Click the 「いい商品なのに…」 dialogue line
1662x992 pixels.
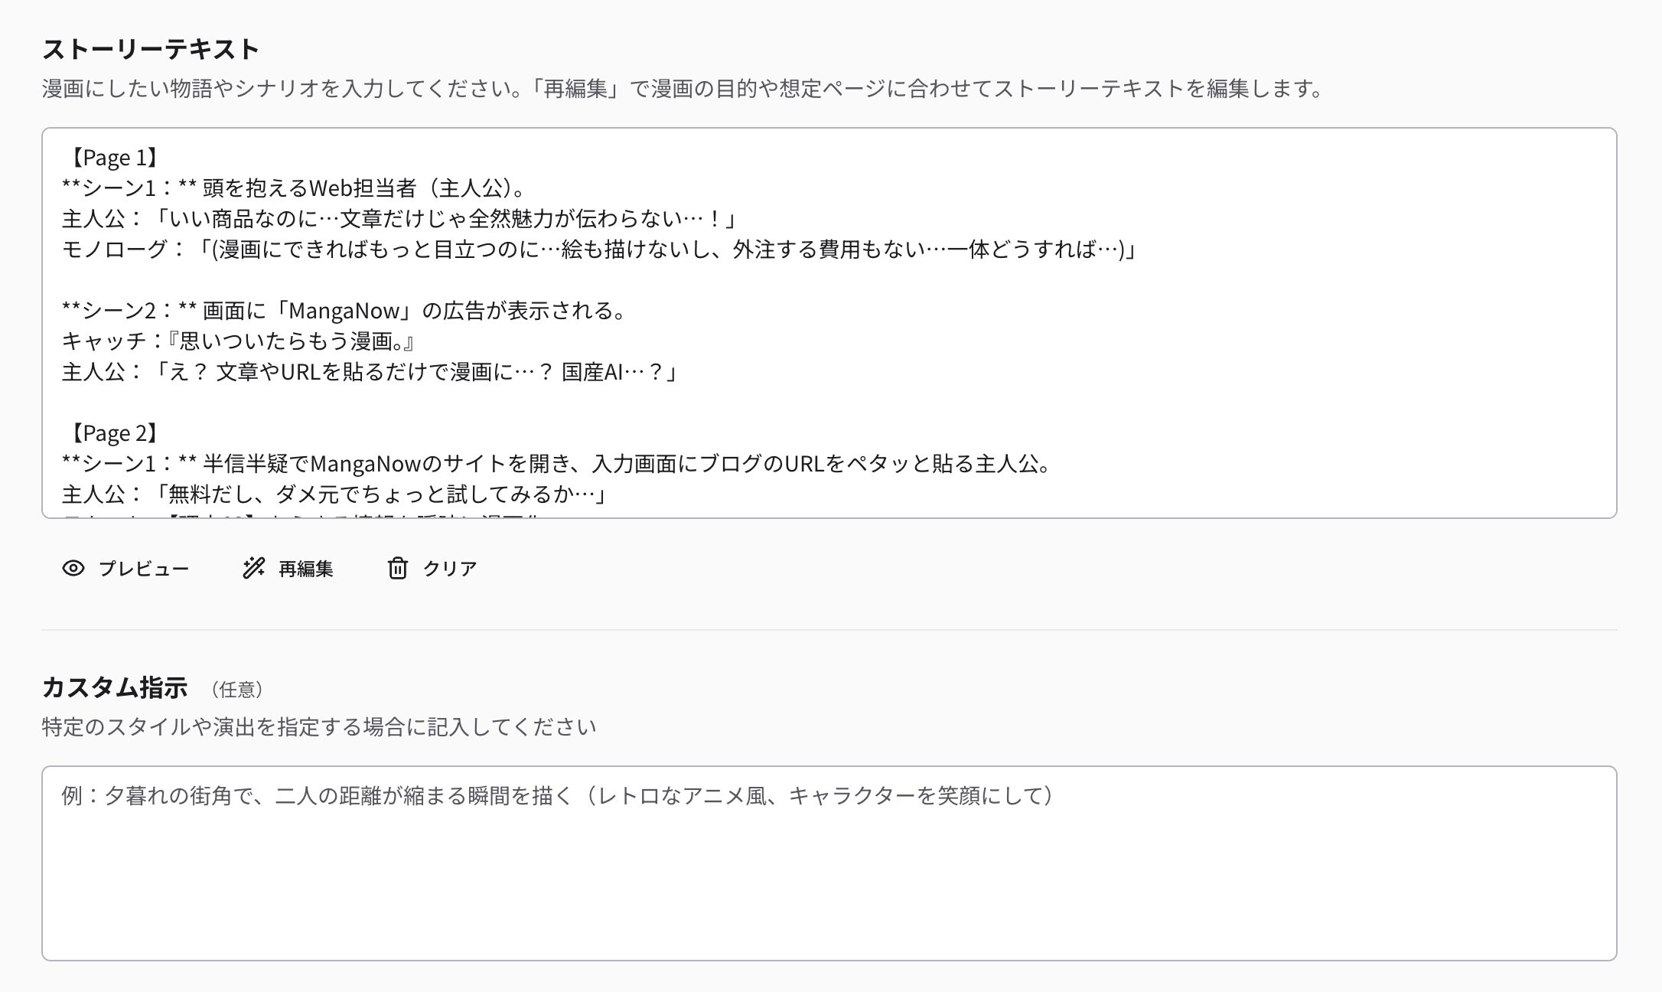[398, 219]
